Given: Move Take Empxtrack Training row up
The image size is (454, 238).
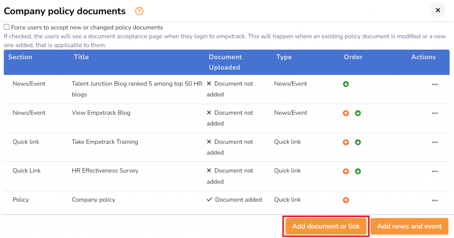Looking at the screenshot, I should (x=346, y=142).
